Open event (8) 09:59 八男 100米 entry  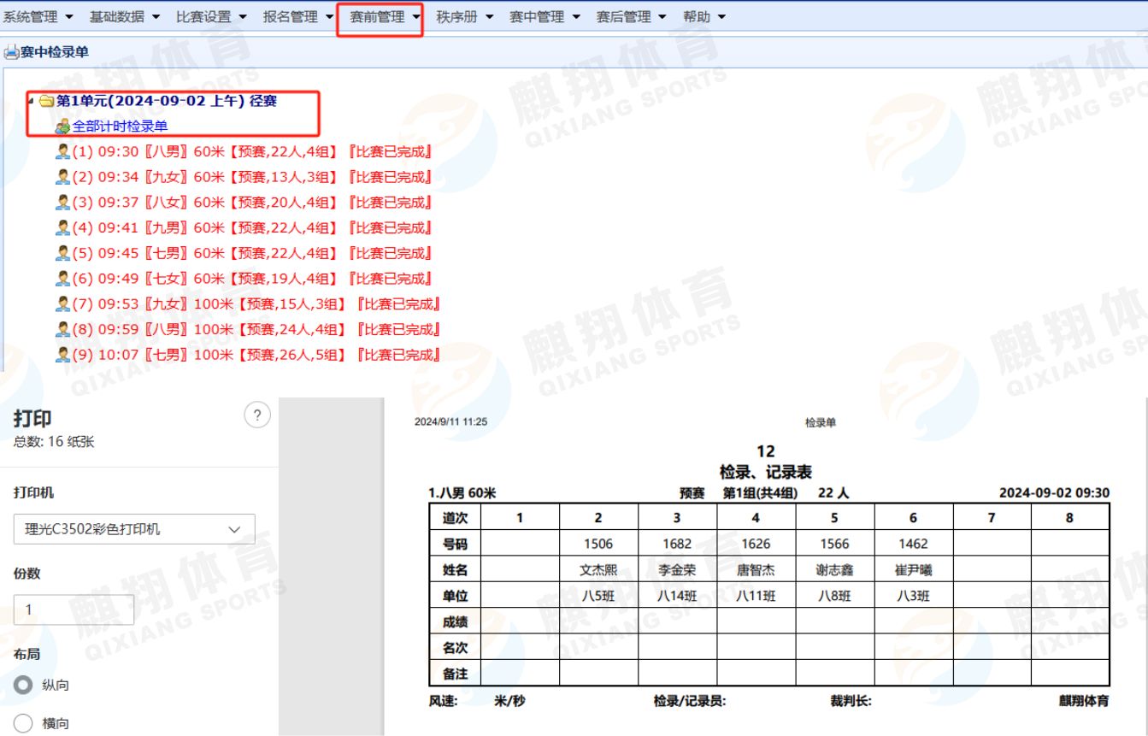pyautogui.click(x=256, y=330)
